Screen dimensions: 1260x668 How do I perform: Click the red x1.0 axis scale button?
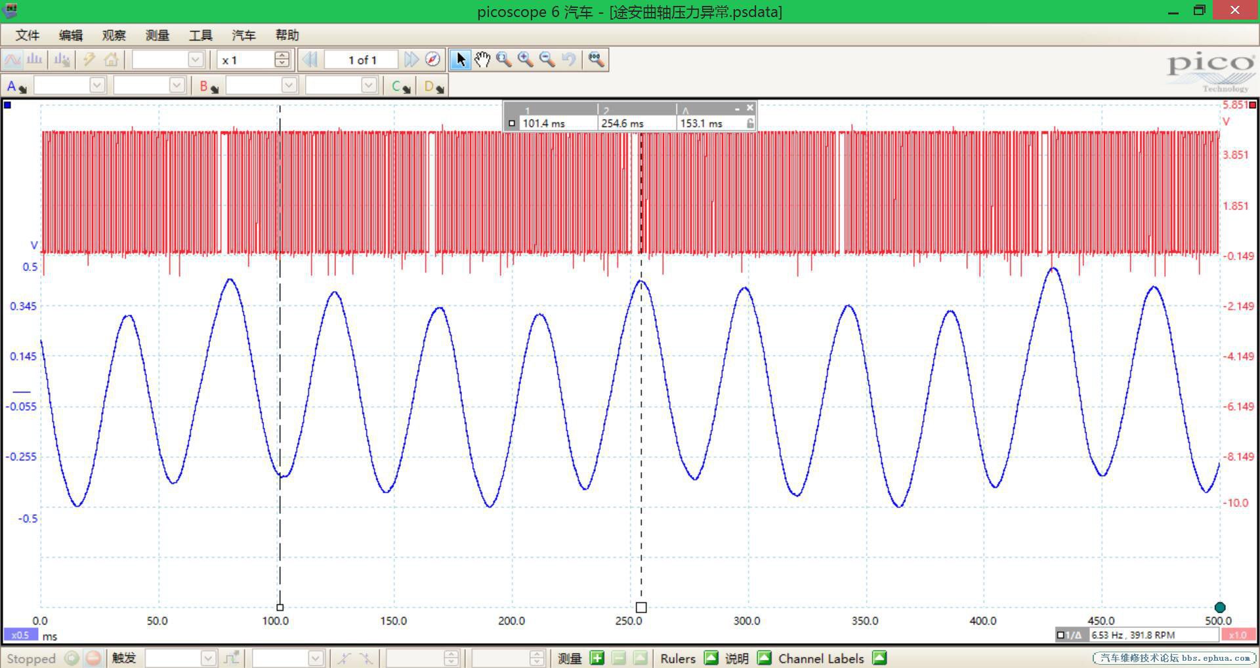coord(1238,635)
